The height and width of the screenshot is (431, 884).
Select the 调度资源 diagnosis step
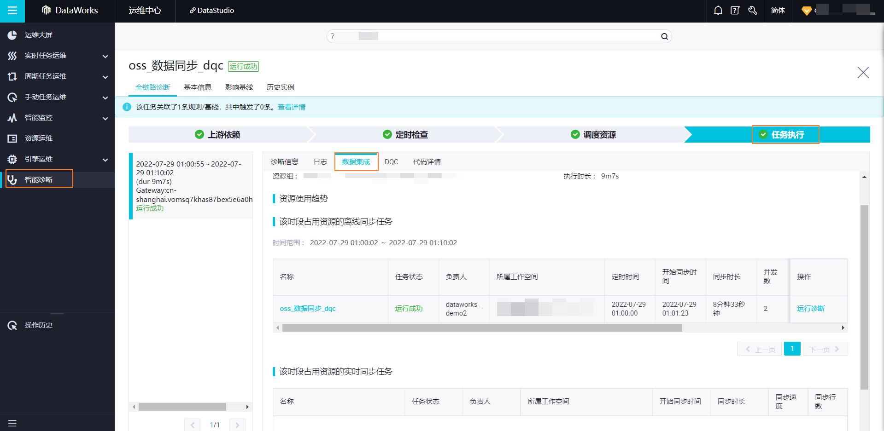click(593, 134)
